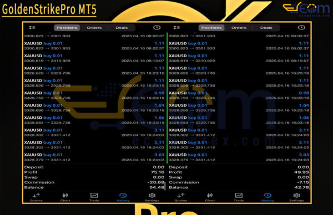Select right panel trade opened at 3328.379
333x215 pixels.
pos(239,157)
